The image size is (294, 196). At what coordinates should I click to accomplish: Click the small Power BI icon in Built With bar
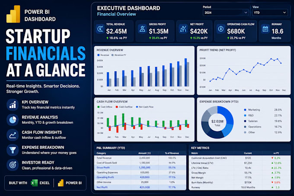[61, 183]
